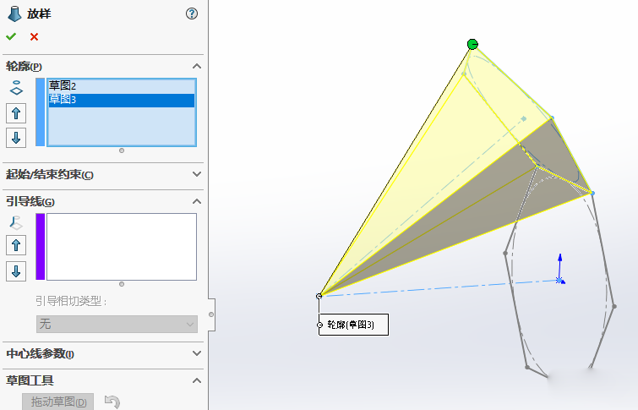
Task: Move guide curve down in 引导线 list
Action: coord(16,271)
